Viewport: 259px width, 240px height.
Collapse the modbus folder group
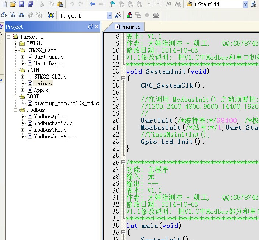pos(16,110)
